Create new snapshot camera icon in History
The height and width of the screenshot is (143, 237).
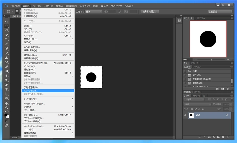click(222, 89)
